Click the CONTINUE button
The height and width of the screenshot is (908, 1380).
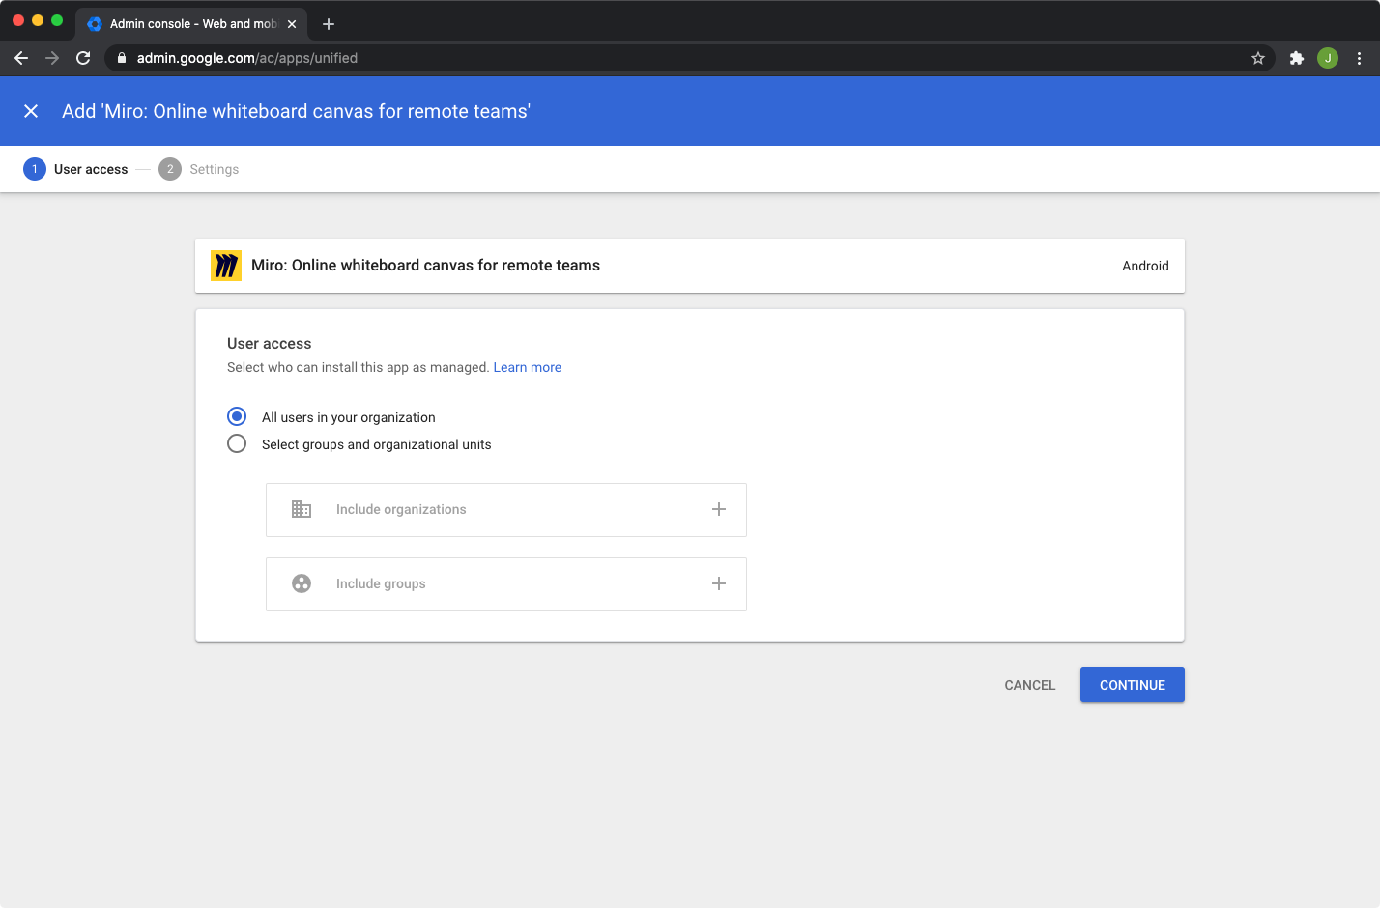[x=1133, y=685]
